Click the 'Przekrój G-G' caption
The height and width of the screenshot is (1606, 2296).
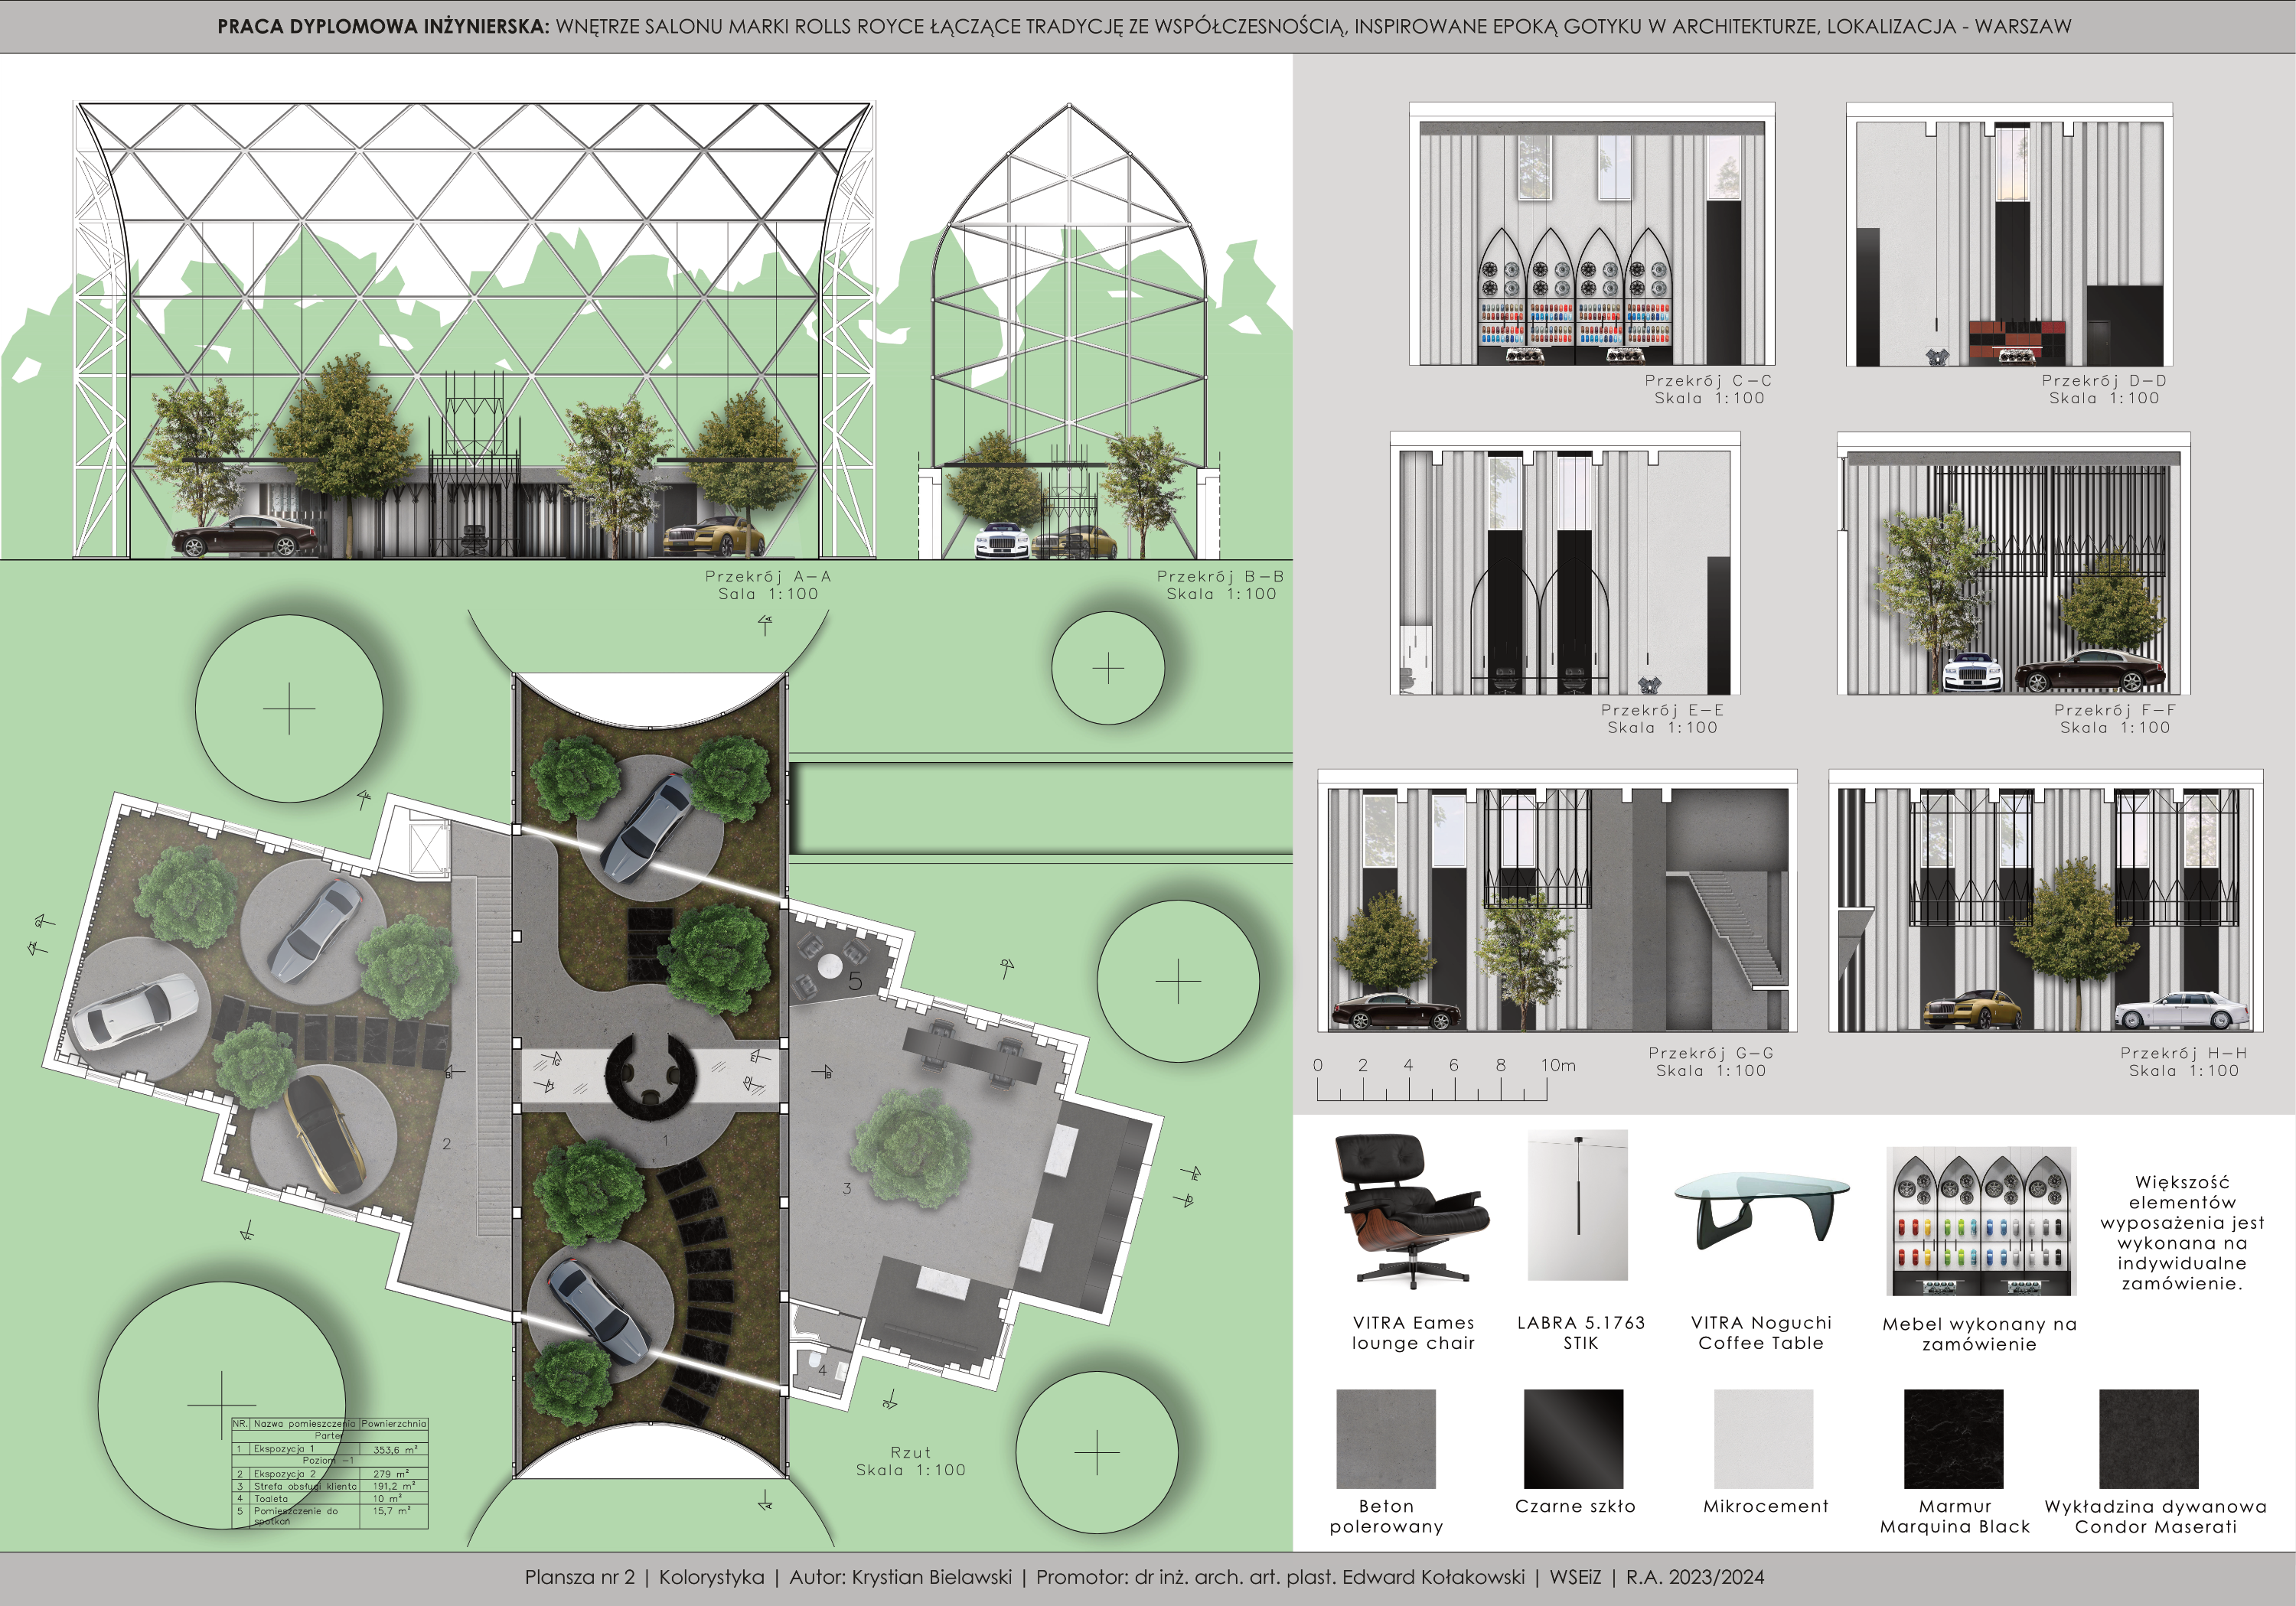pos(1711,1053)
